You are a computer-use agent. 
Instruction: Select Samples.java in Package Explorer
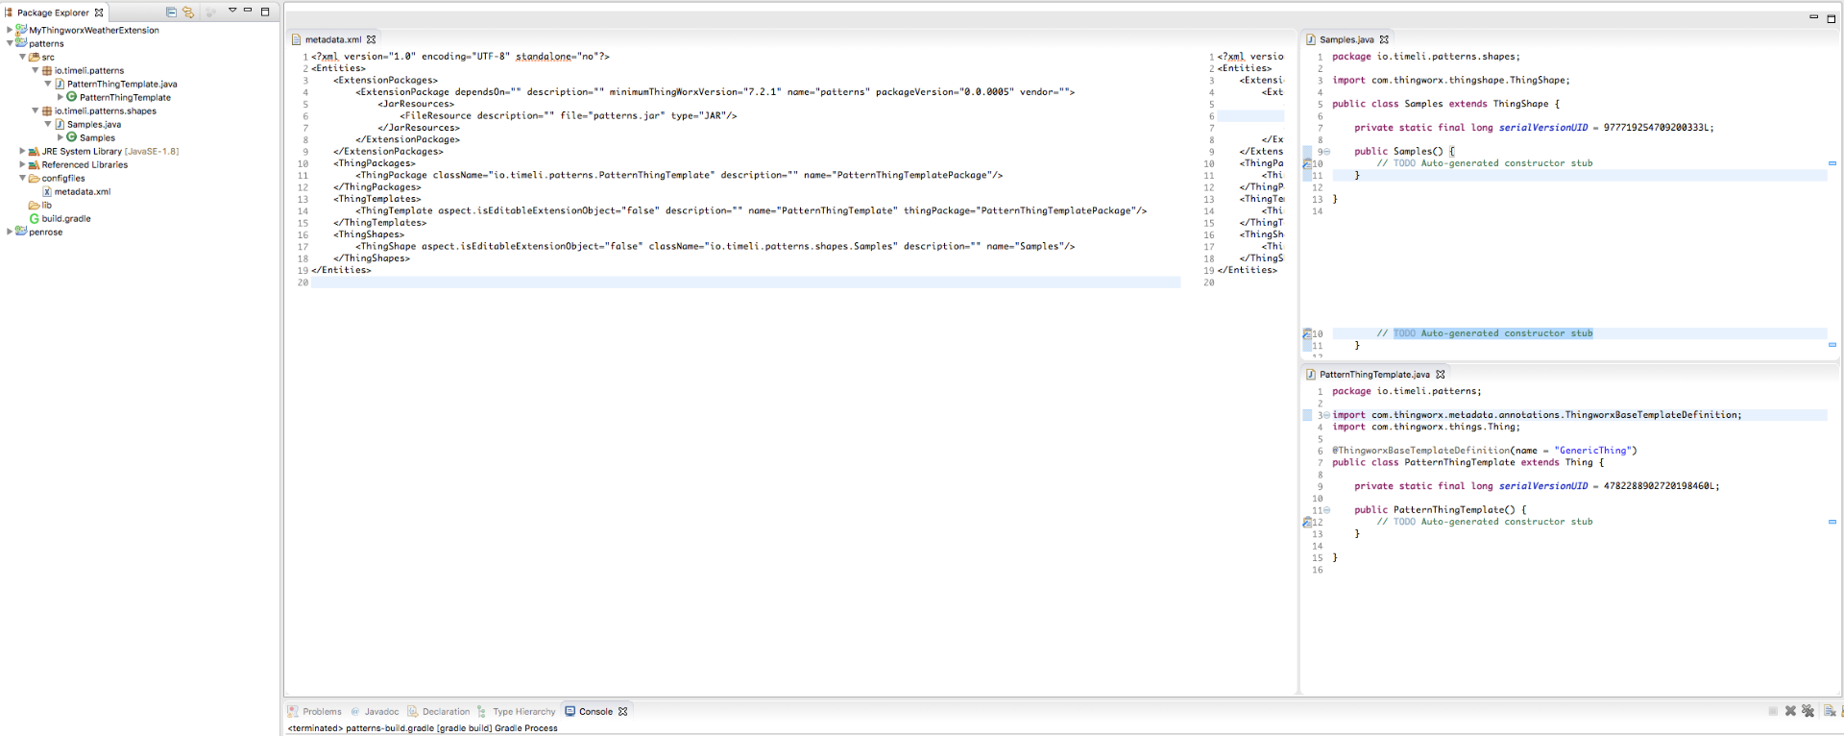[x=94, y=124]
